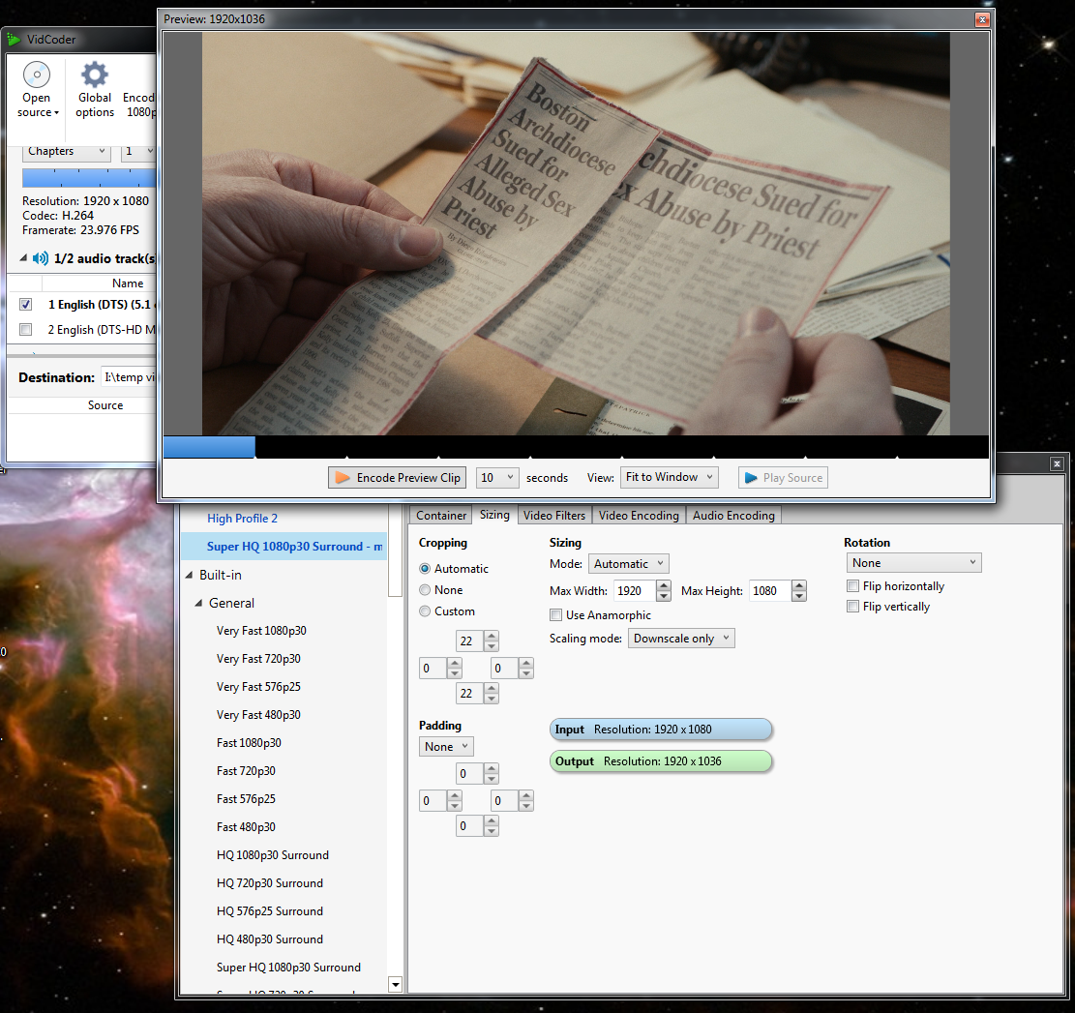
Task: Switch to the Audio Encoding tab
Action: click(733, 516)
